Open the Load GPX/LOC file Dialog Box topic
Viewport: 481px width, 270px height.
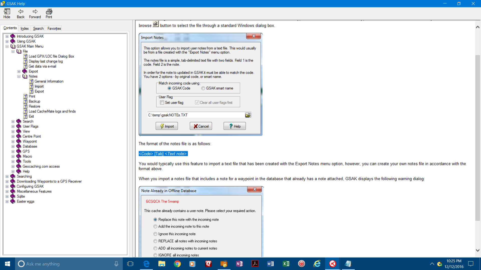(51, 56)
